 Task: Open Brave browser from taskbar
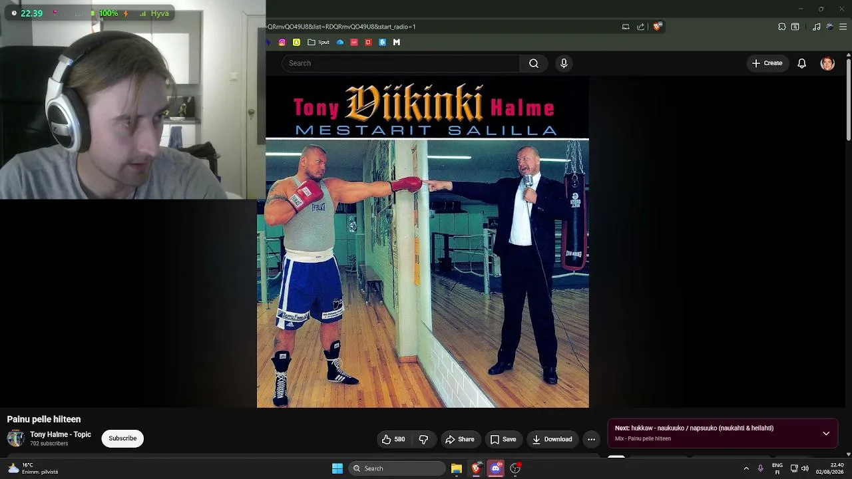click(x=476, y=468)
